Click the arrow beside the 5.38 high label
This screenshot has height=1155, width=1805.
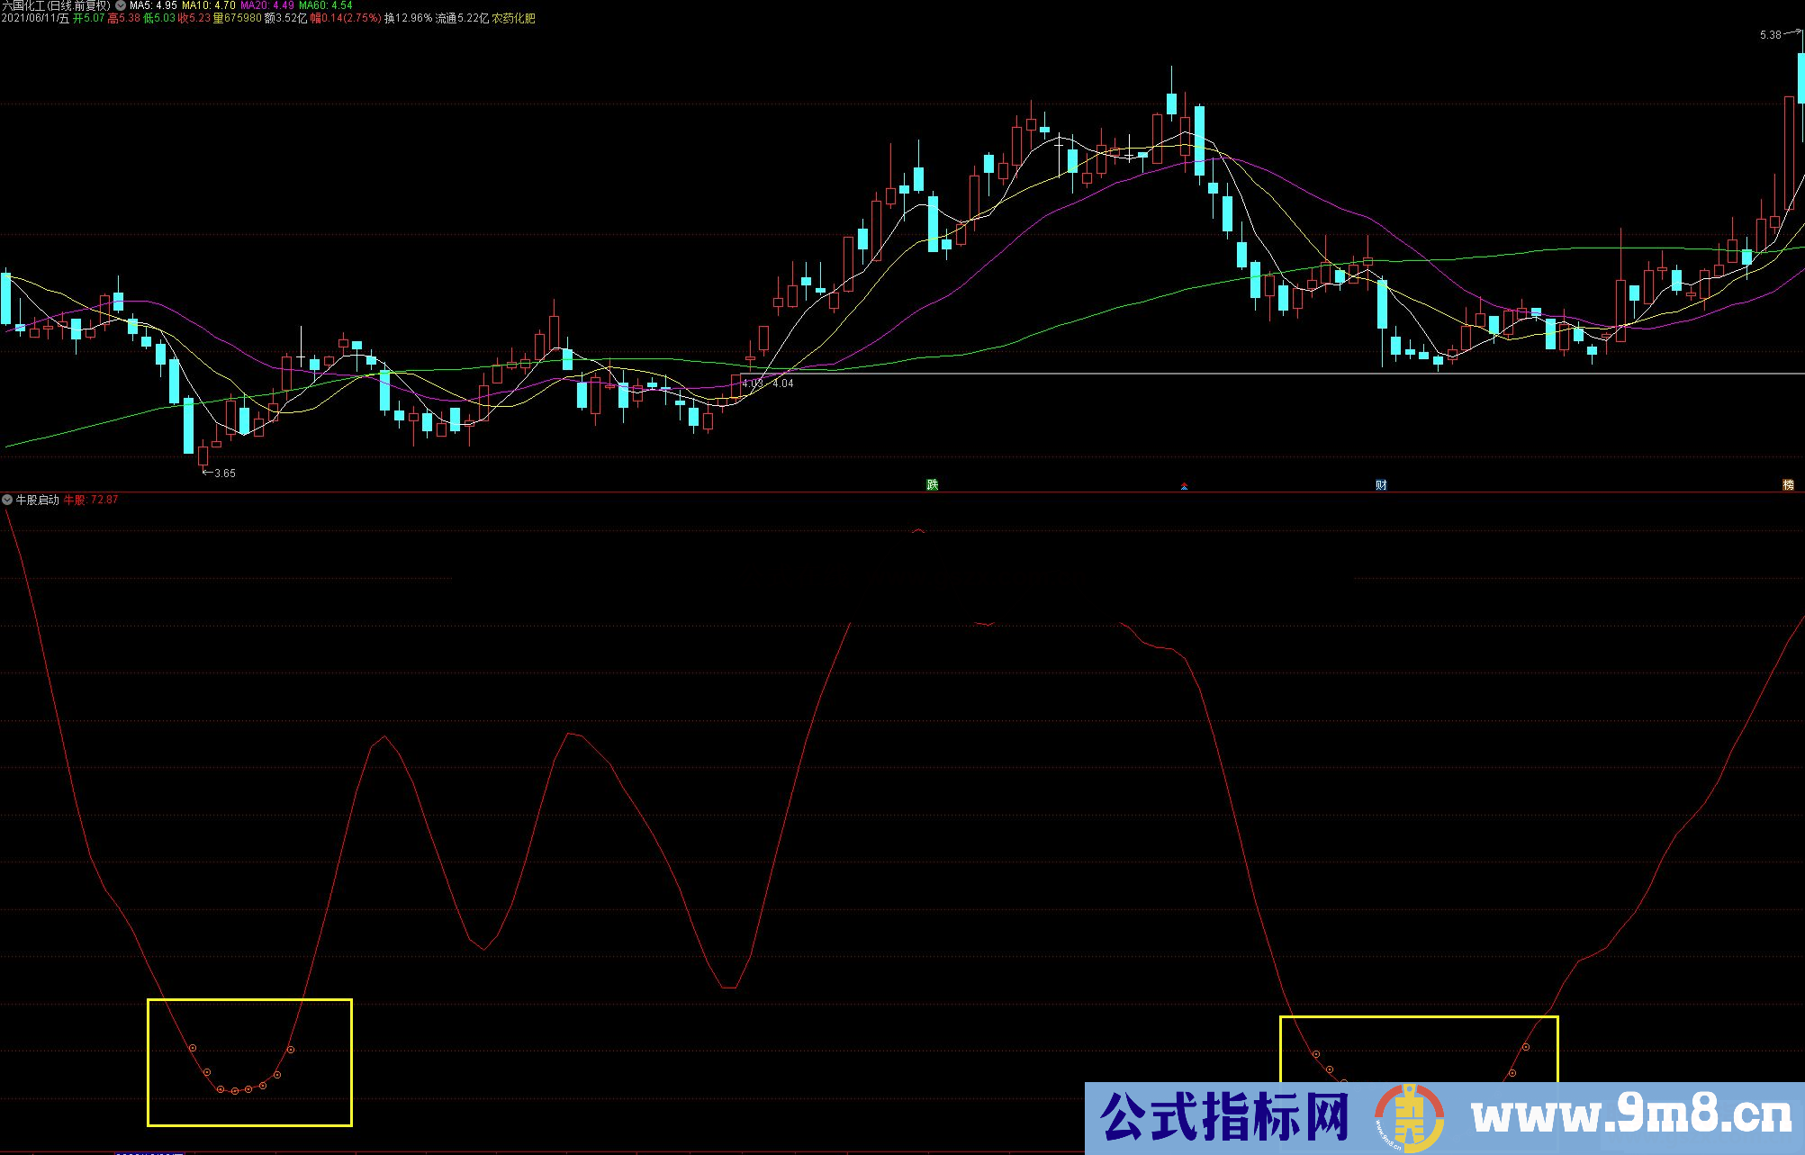click(x=1791, y=33)
